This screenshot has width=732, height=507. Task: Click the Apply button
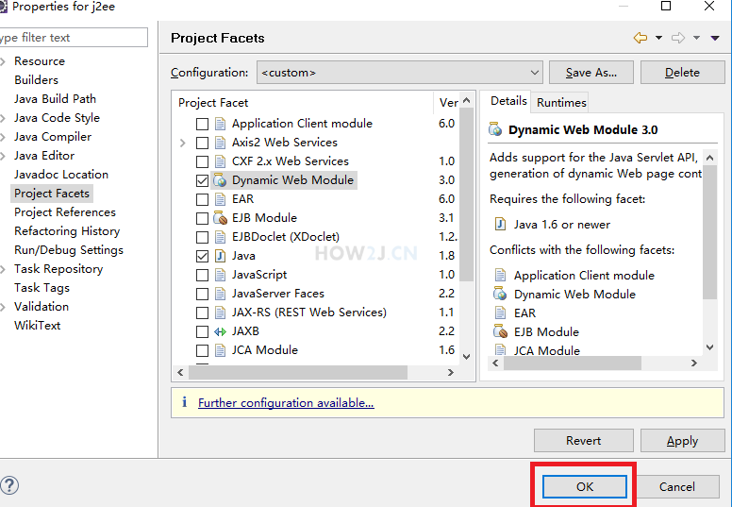[683, 441]
